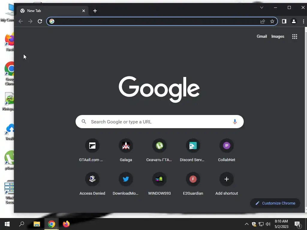Open the tab search dropdown chevron
The height and width of the screenshot is (230, 307).
[261, 7]
